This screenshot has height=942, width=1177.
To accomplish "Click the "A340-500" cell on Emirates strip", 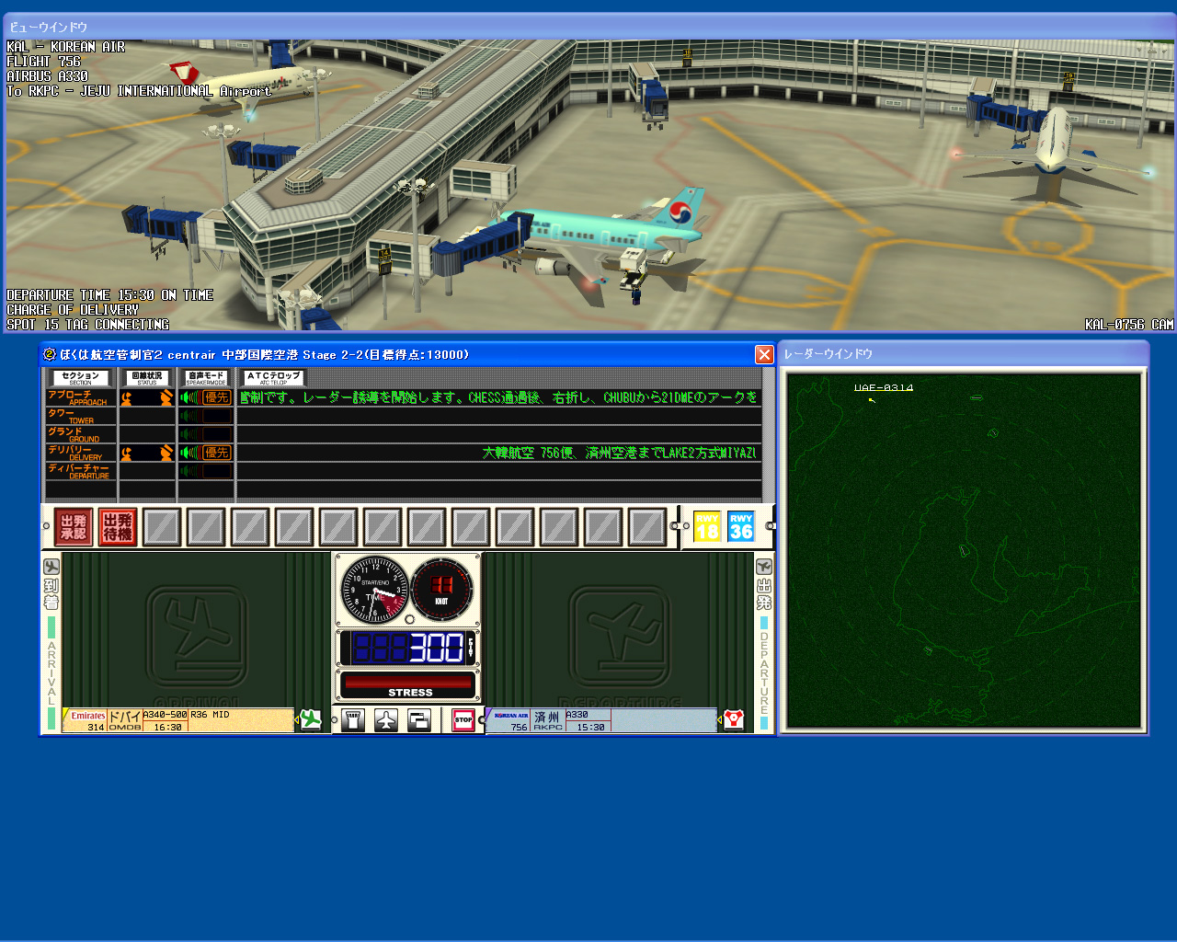I will click(x=166, y=715).
